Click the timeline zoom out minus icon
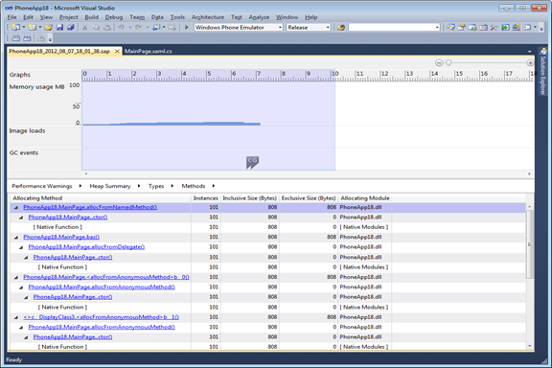The width and height of the screenshot is (552, 368). click(x=439, y=62)
